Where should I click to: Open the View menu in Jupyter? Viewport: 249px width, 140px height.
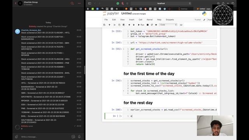click(122, 20)
